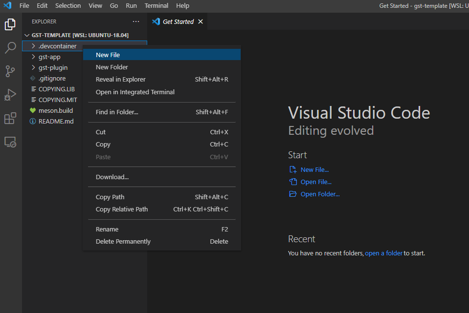This screenshot has height=313, width=469.
Task: Select Open in Integrated Terminal
Action: point(135,92)
